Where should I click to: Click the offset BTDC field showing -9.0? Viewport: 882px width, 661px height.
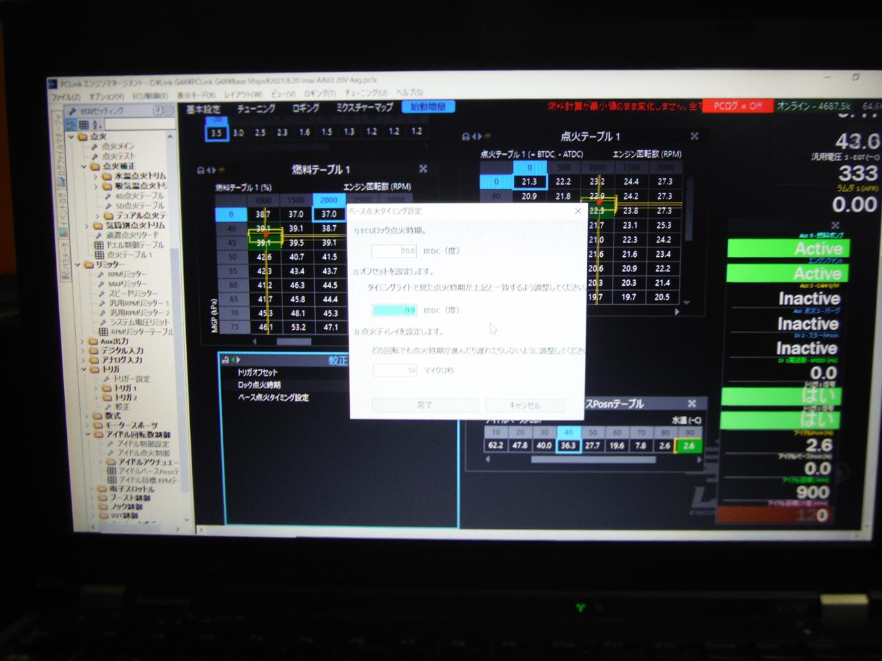pyautogui.click(x=394, y=310)
